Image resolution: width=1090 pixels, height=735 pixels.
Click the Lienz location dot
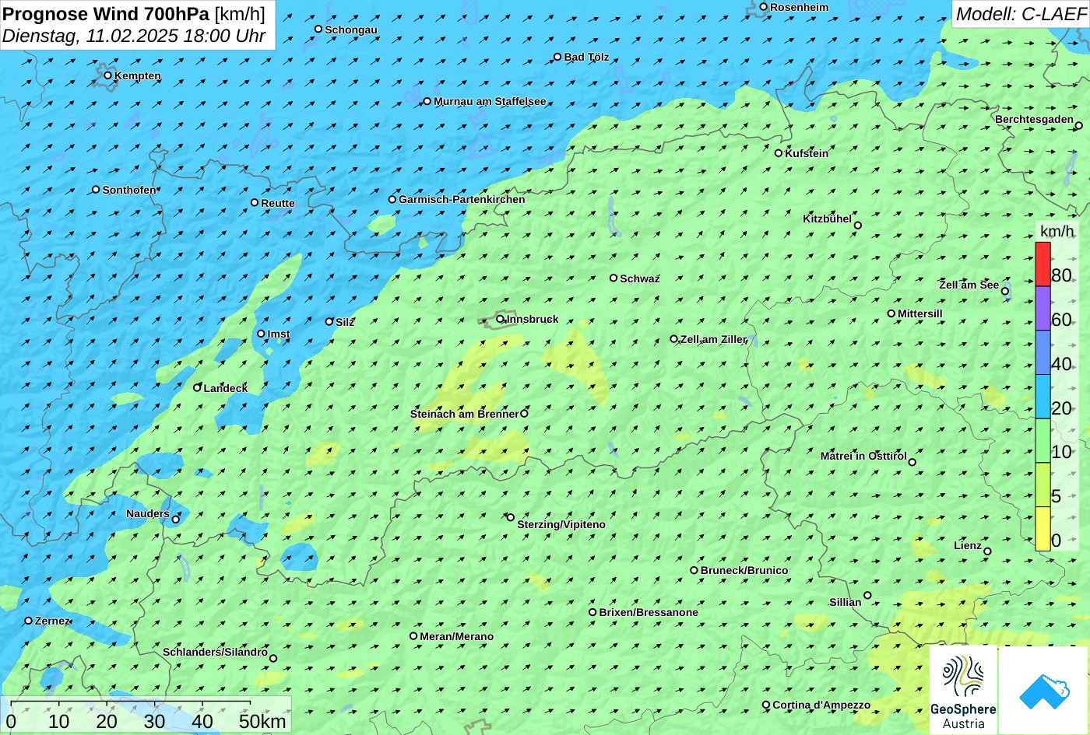987,551
